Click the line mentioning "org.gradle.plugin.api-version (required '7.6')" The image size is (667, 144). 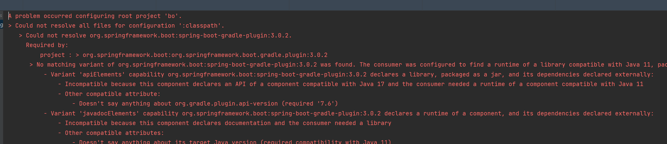208,104
